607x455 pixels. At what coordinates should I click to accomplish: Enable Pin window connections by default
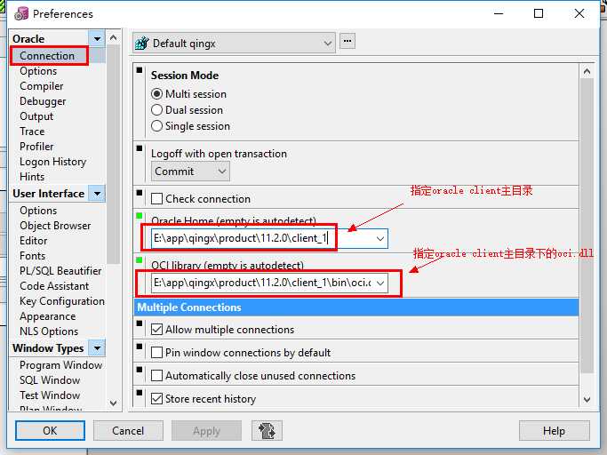tap(156, 353)
